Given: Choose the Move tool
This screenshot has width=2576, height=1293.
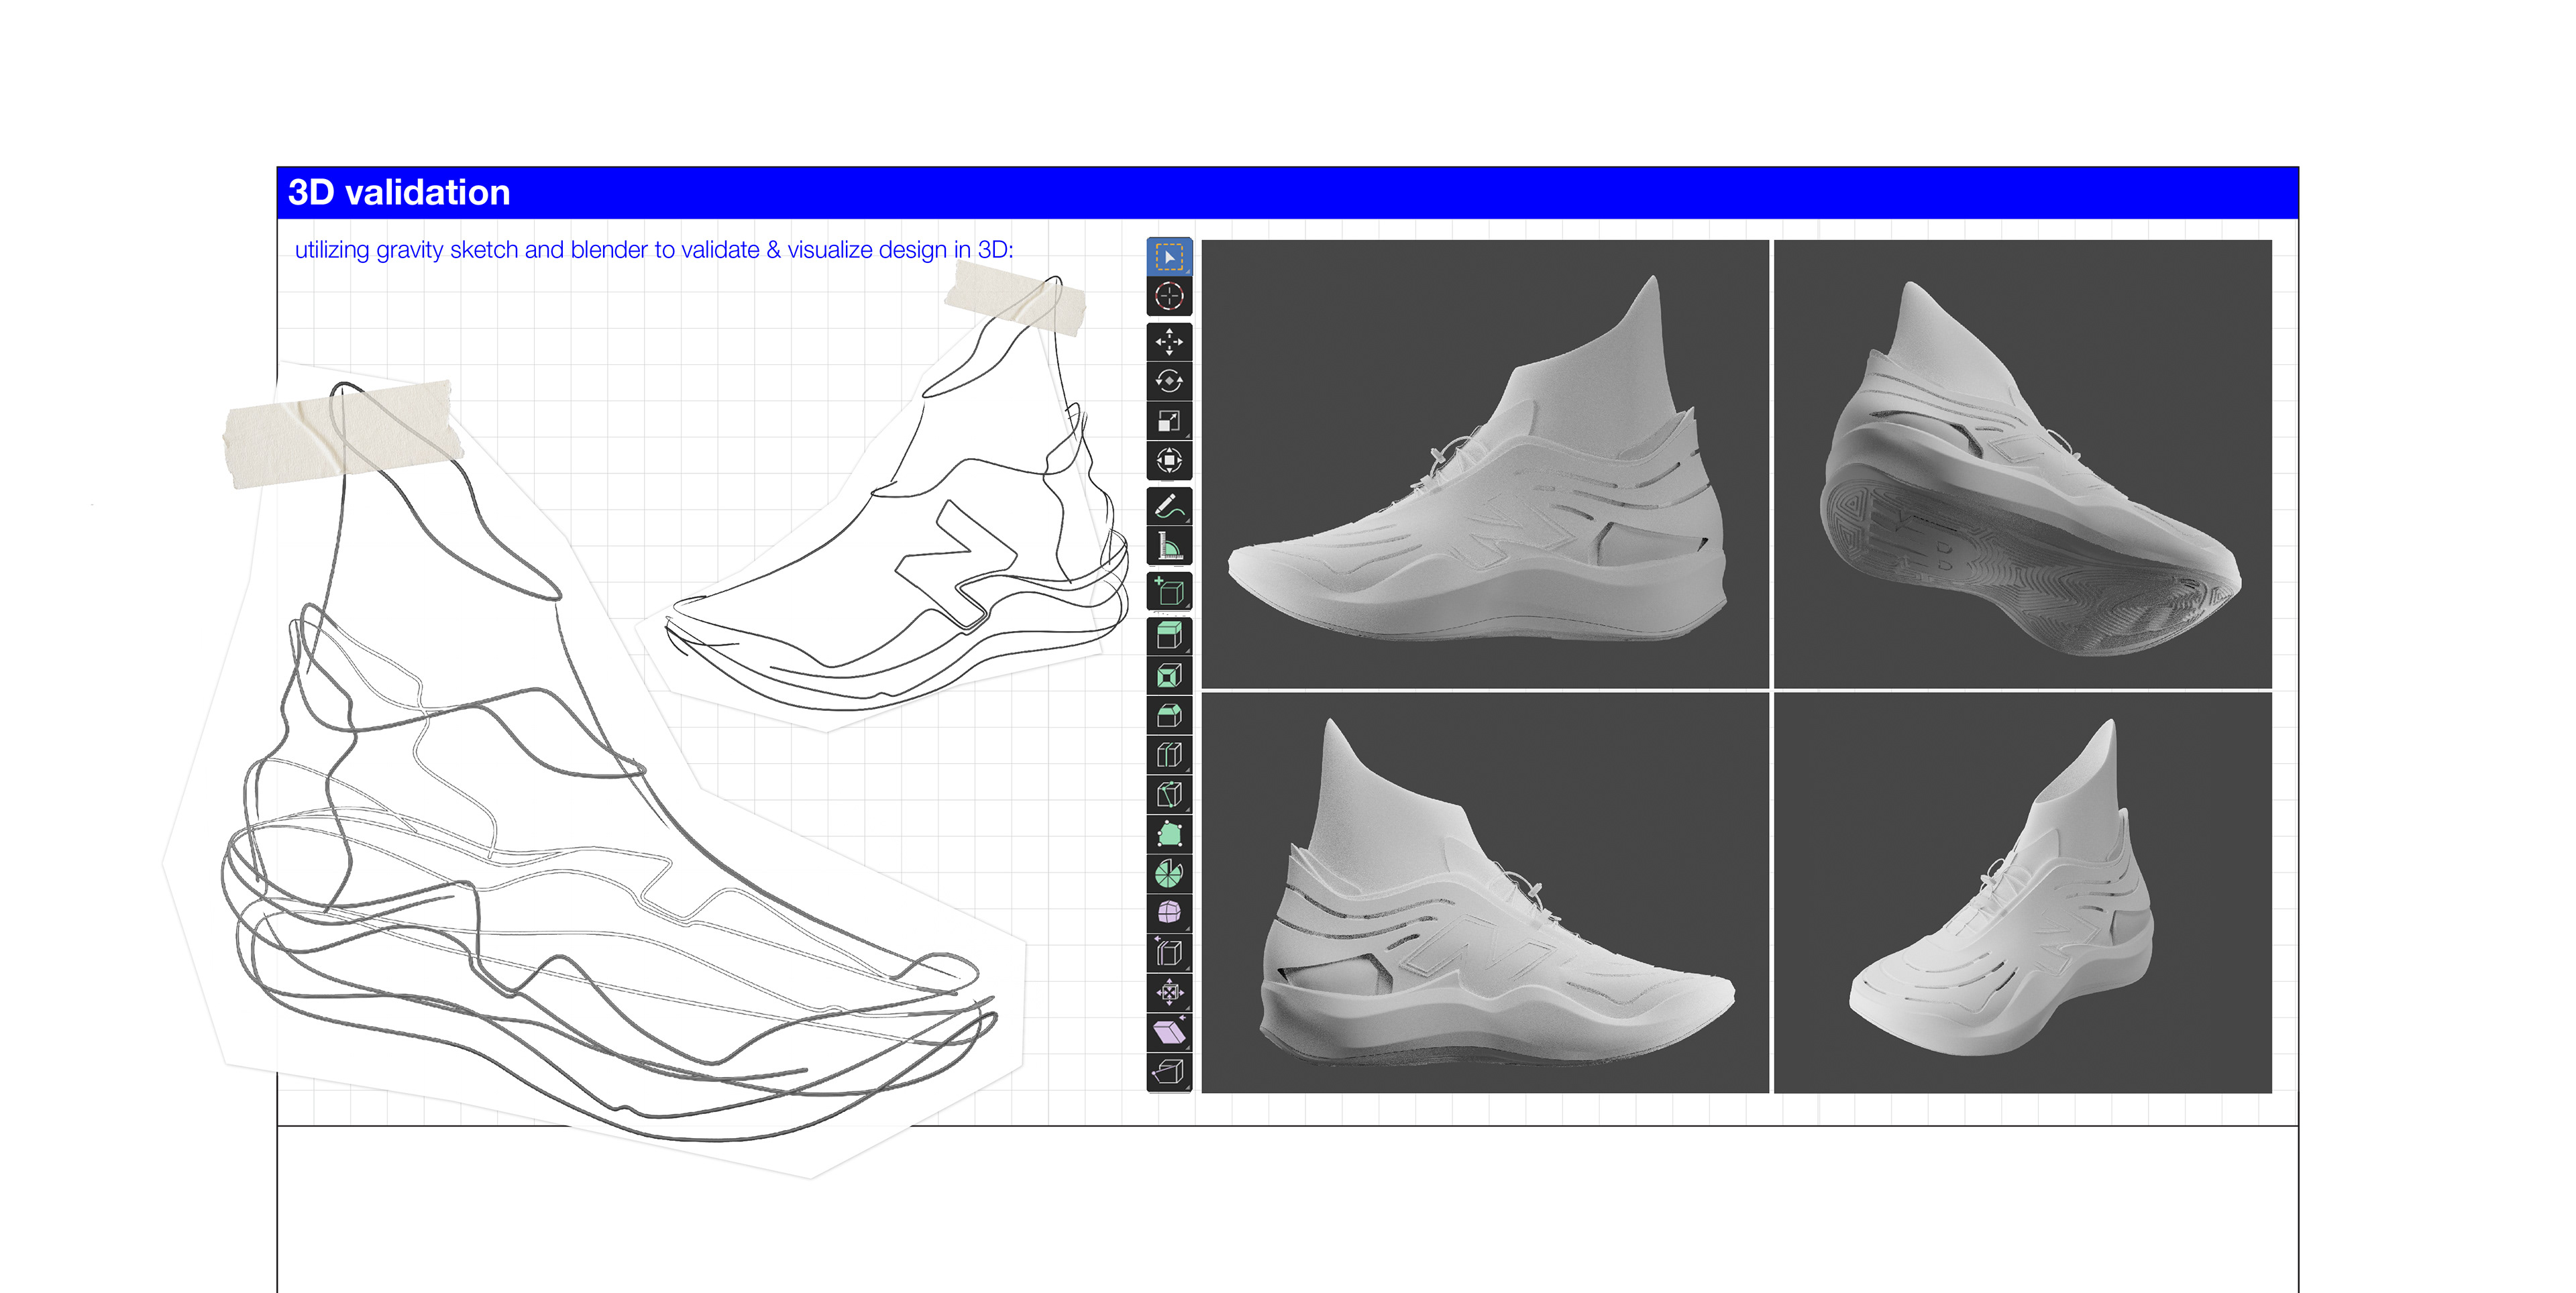Looking at the screenshot, I should coord(1168,342).
